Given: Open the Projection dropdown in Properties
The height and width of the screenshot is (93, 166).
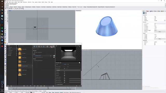Looking at the screenshot, I should tap(165, 21).
